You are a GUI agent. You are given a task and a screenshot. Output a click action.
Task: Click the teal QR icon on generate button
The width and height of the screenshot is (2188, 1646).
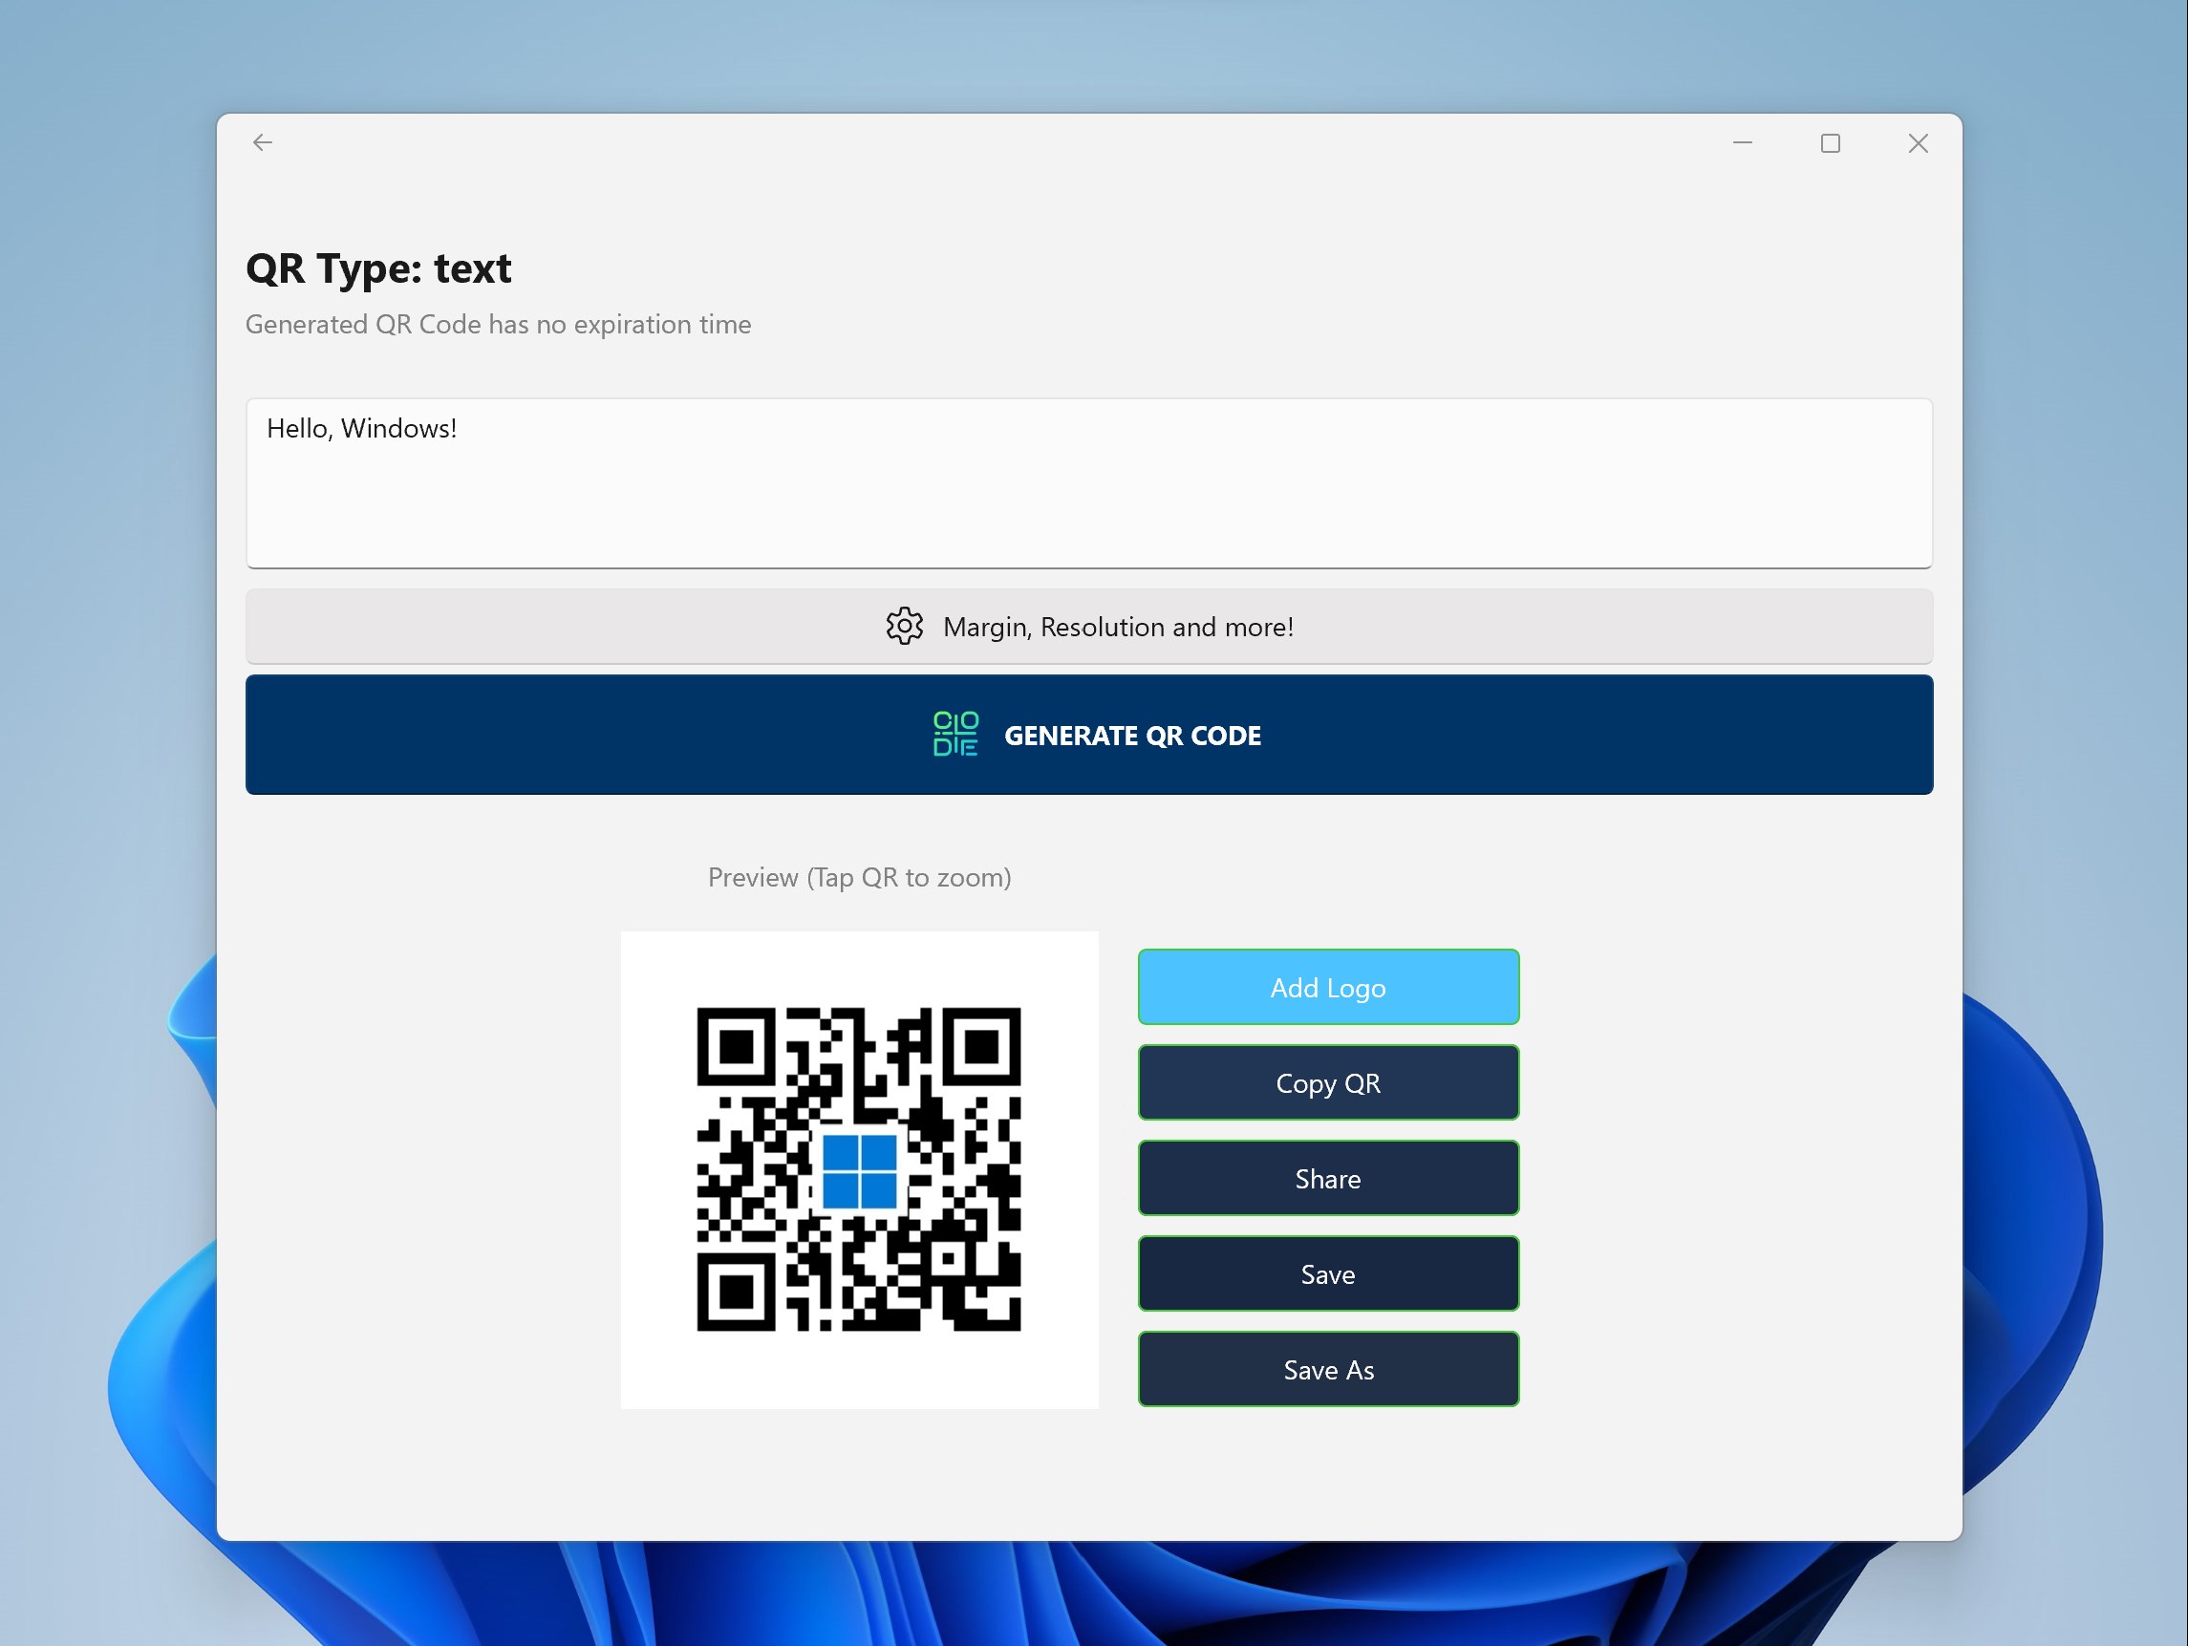pos(955,734)
